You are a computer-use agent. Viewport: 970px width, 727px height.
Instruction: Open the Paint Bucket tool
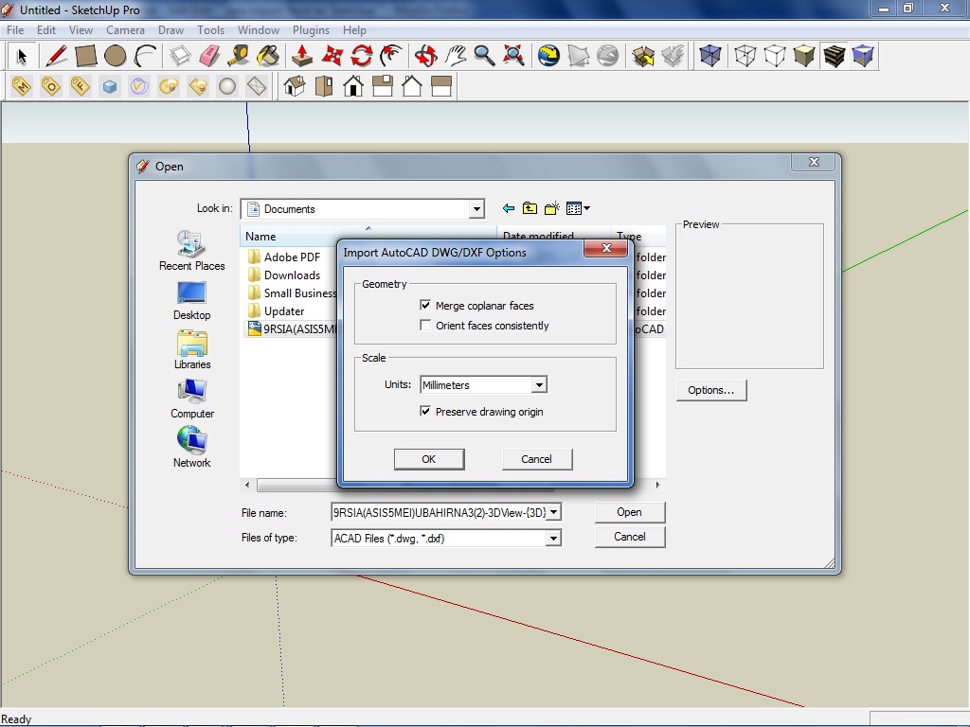click(x=268, y=56)
